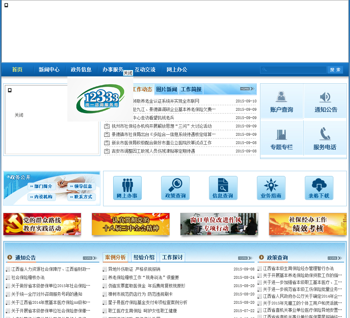
Task: Open news 抚州市社保经办机构开展解放思想
Action: click(161, 126)
